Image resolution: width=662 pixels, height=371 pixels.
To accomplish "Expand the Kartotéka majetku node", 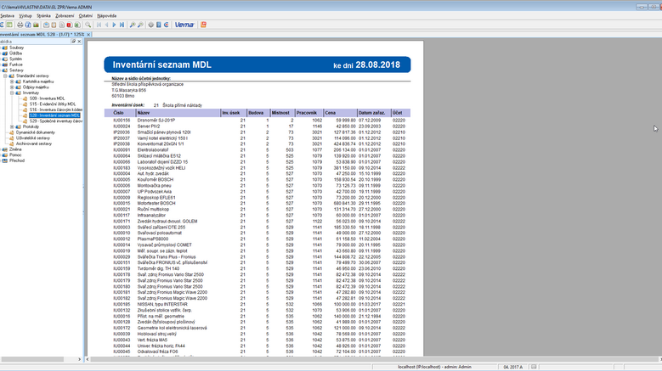I will [x=12, y=81].
